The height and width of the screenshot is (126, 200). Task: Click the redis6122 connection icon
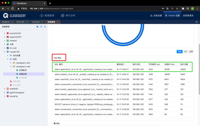click(8, 89)
